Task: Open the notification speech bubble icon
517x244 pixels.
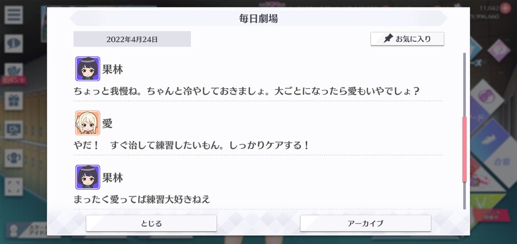Action: tap(14, 44)
